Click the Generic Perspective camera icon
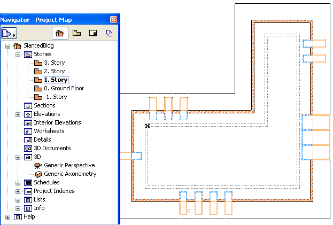 (38, 166)
